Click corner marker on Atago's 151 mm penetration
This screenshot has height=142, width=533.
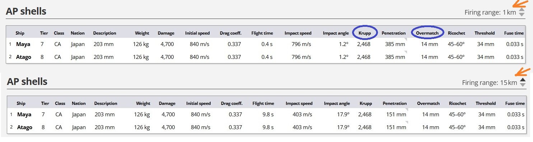click(407, 123)
